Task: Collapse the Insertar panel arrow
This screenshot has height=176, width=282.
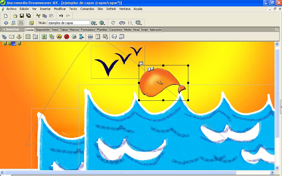Action: pos(4,30)
